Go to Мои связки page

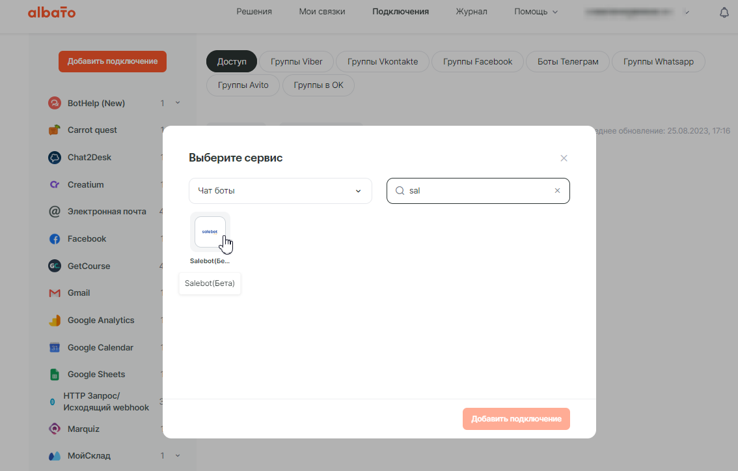tap(322, 12)
